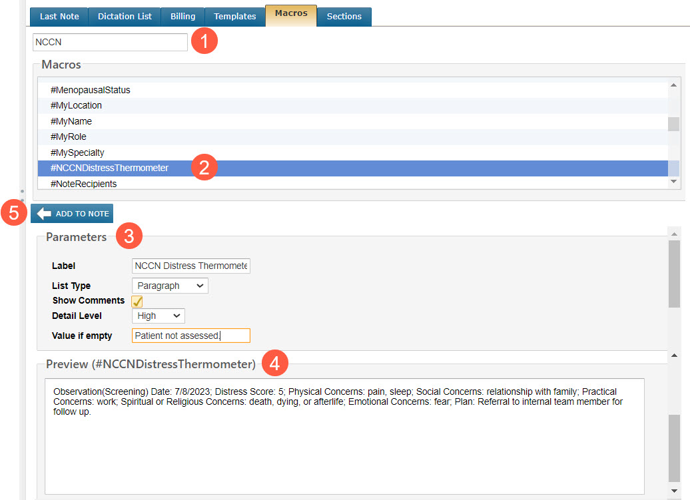Screen dimensions: 690x500
Task: Pick the #MySpecialty macro
Action: coord(77,152)
